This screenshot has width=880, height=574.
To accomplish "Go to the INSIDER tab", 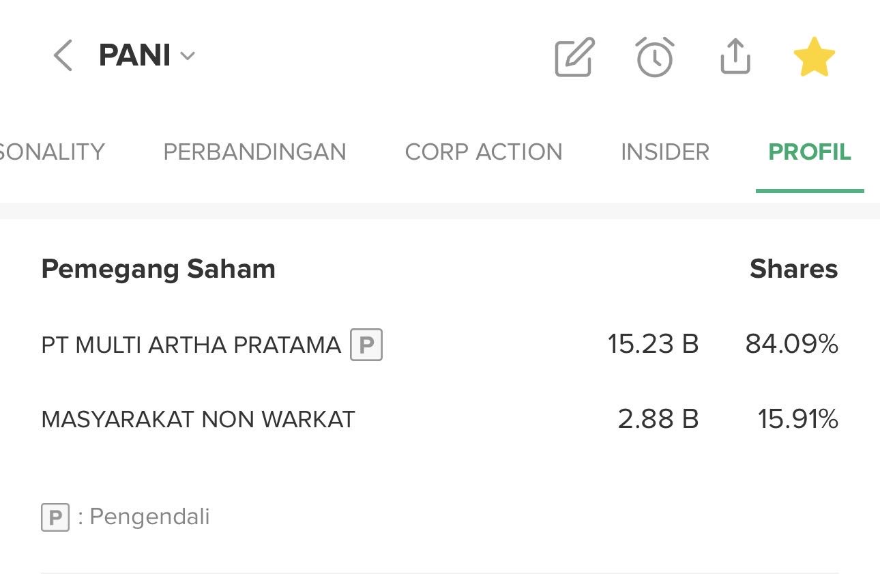I will coord(665,152).
